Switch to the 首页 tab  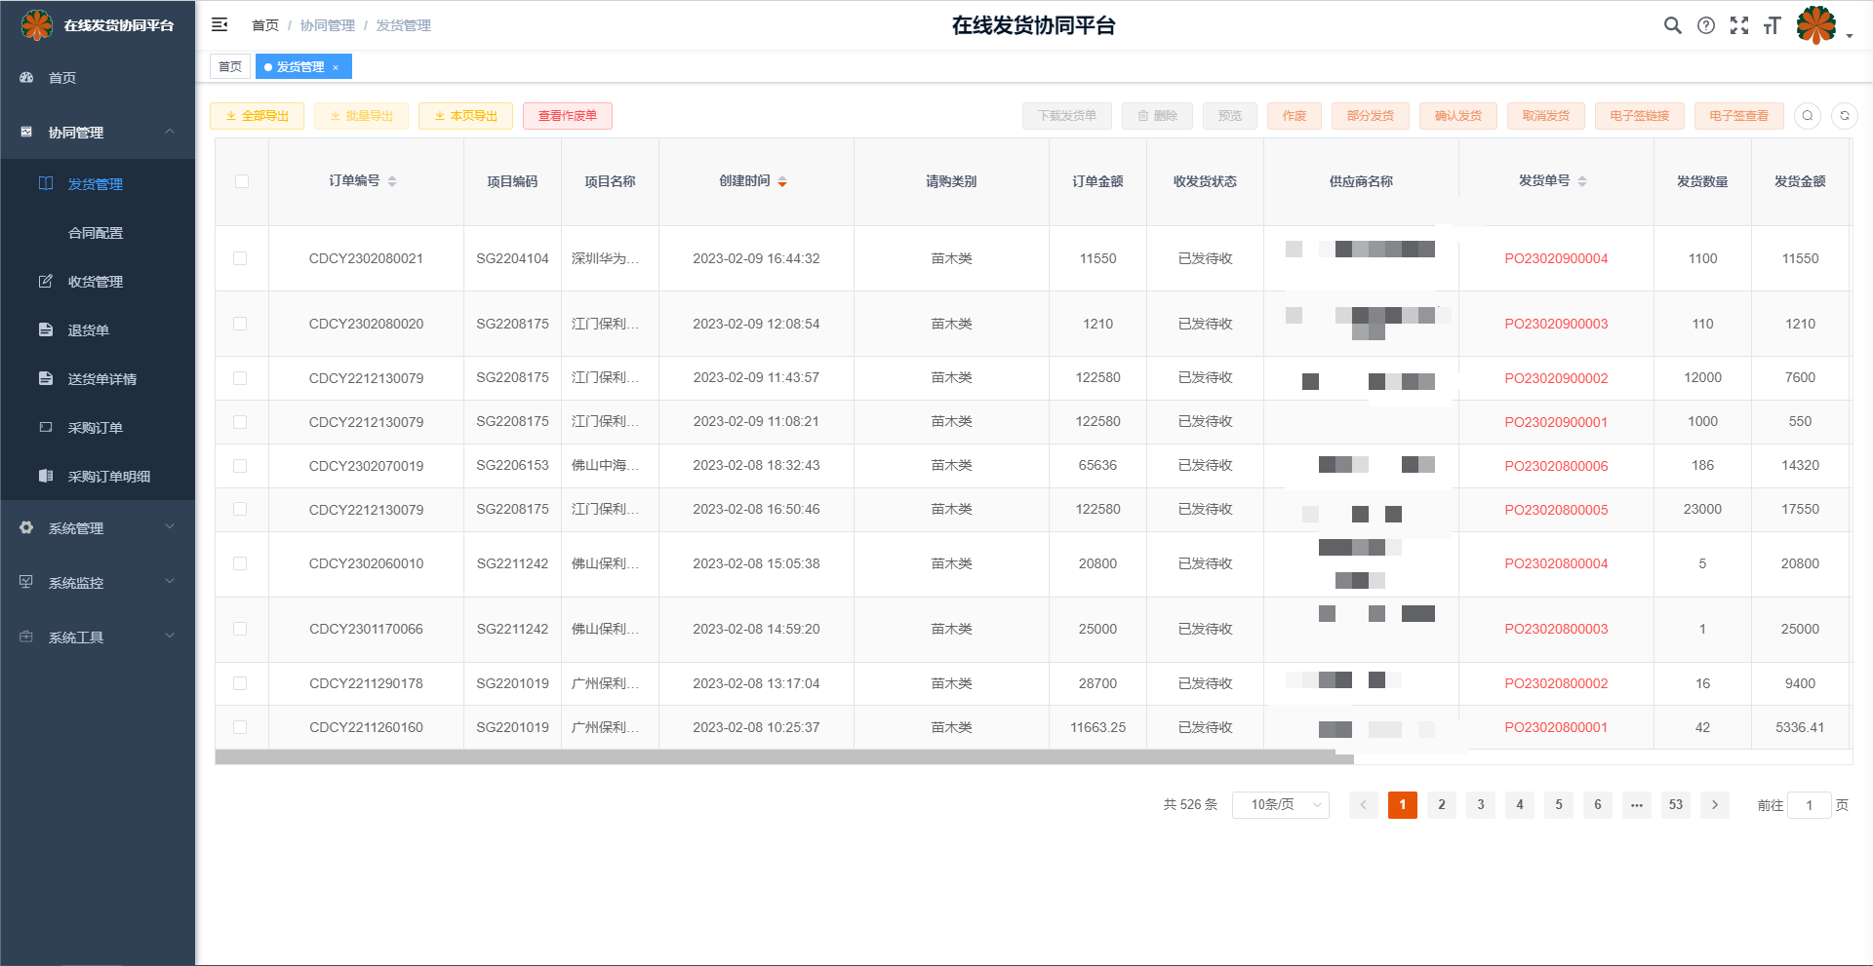(x=230, y=67)
